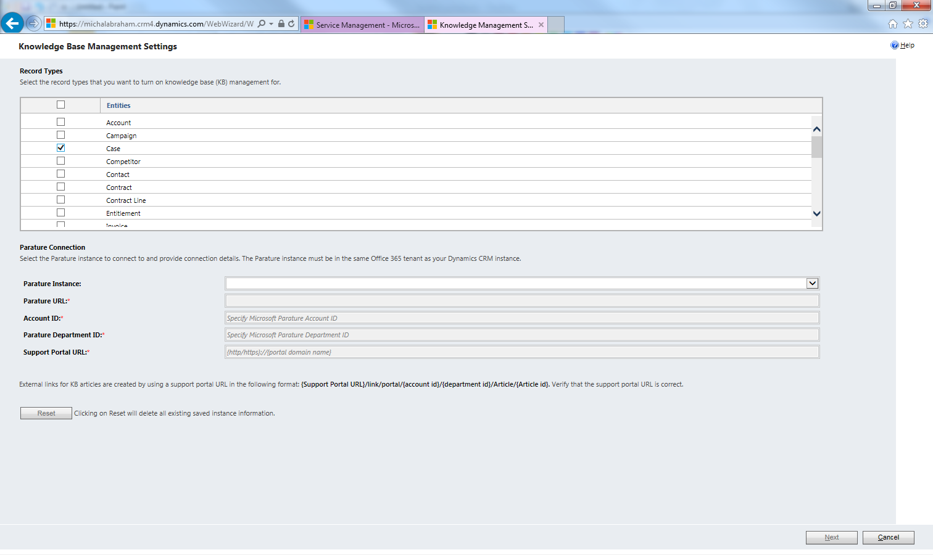Click the refresh icon in address bar
The width and height of the screenshot is (933, 555).
pos(291,24)
